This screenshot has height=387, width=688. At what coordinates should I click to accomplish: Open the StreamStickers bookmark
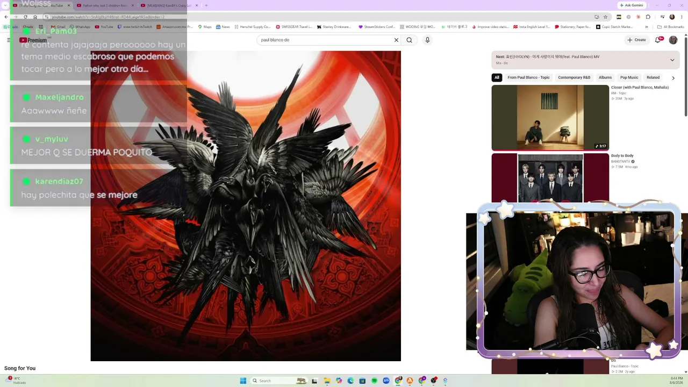click(377, 27)
